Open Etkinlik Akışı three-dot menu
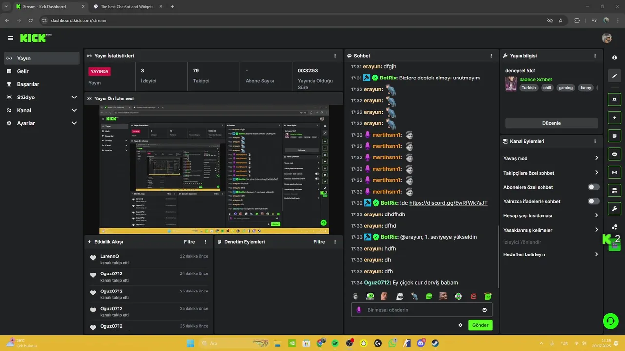This screenshot has height=351, width=625. click(x=205, y=242)
